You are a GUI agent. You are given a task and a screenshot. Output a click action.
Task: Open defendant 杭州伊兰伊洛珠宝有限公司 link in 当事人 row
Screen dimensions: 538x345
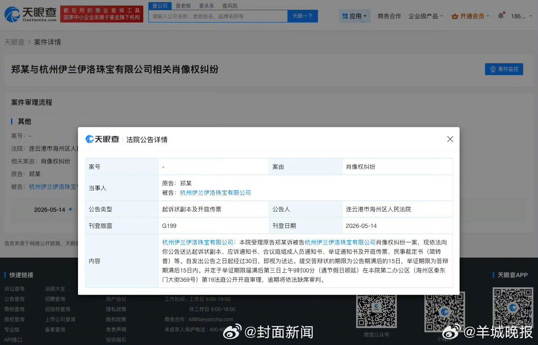click(215, 193)
